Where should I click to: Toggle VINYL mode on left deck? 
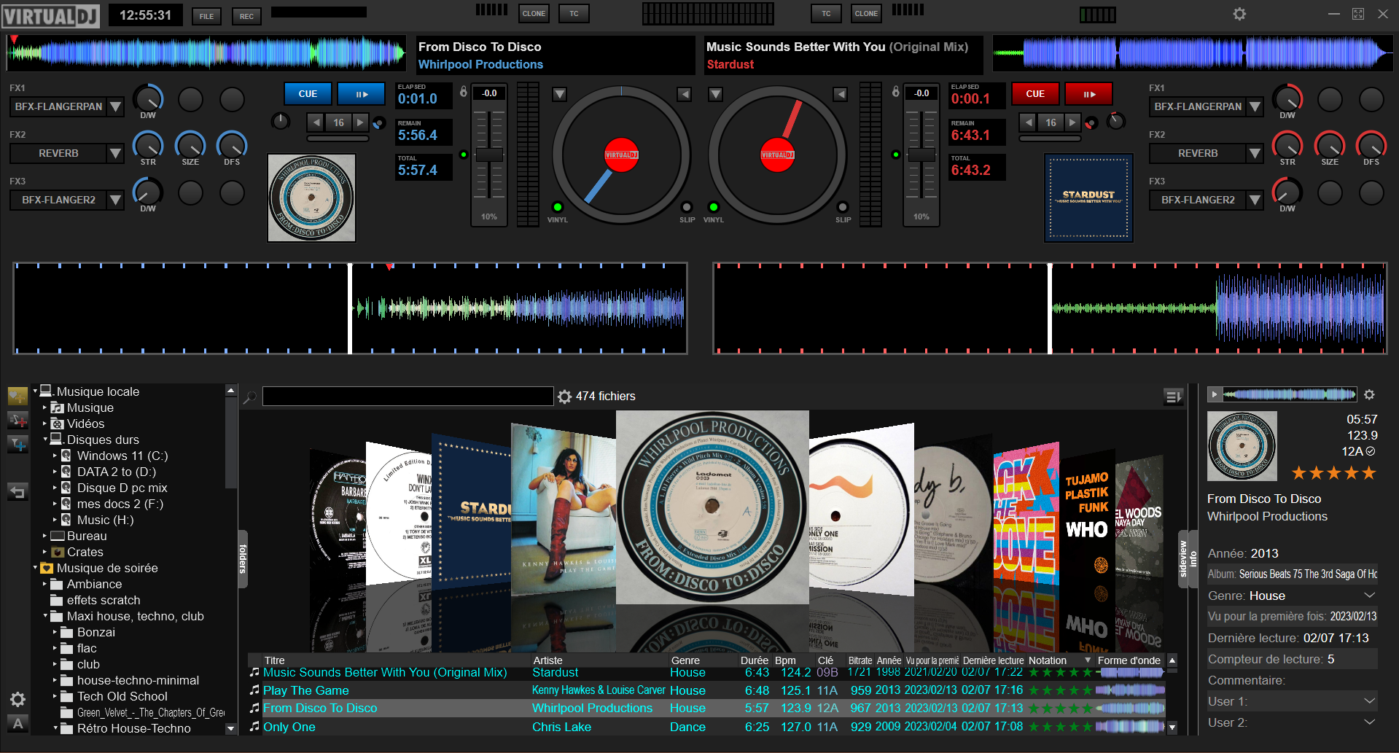tap(558, 207)
